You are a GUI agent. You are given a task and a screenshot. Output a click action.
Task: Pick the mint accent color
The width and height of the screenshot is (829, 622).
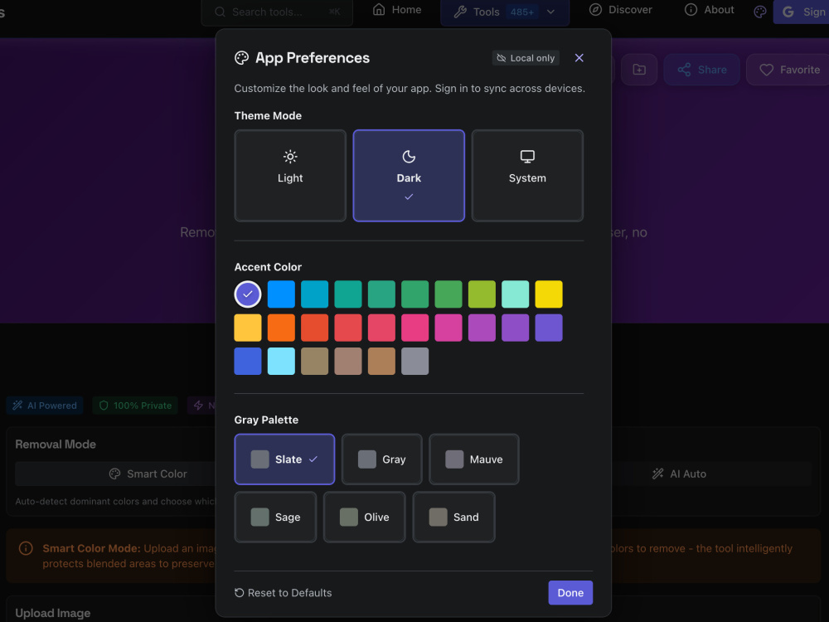(x=516, y=294)
